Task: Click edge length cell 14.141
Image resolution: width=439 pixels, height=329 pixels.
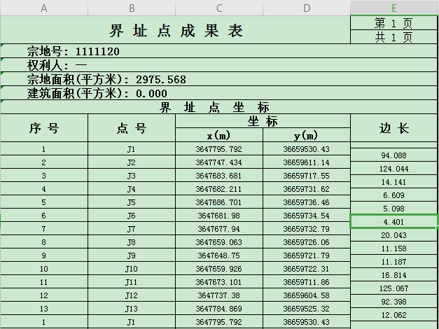Action: 393,182
